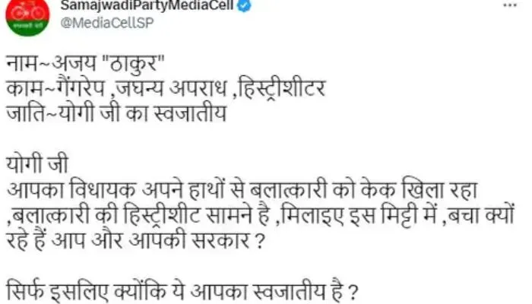Click the line रहे हैं आप और आपकी सरकार
The image size is (532, 304).
pos(135,240)
